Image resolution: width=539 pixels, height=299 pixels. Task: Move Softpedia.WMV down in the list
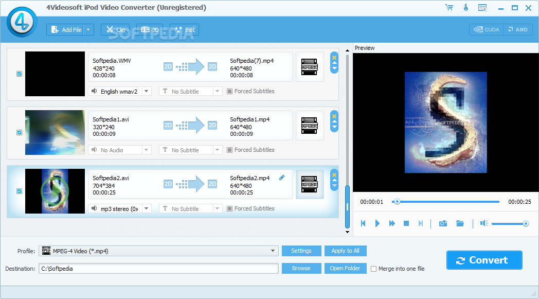334,68
